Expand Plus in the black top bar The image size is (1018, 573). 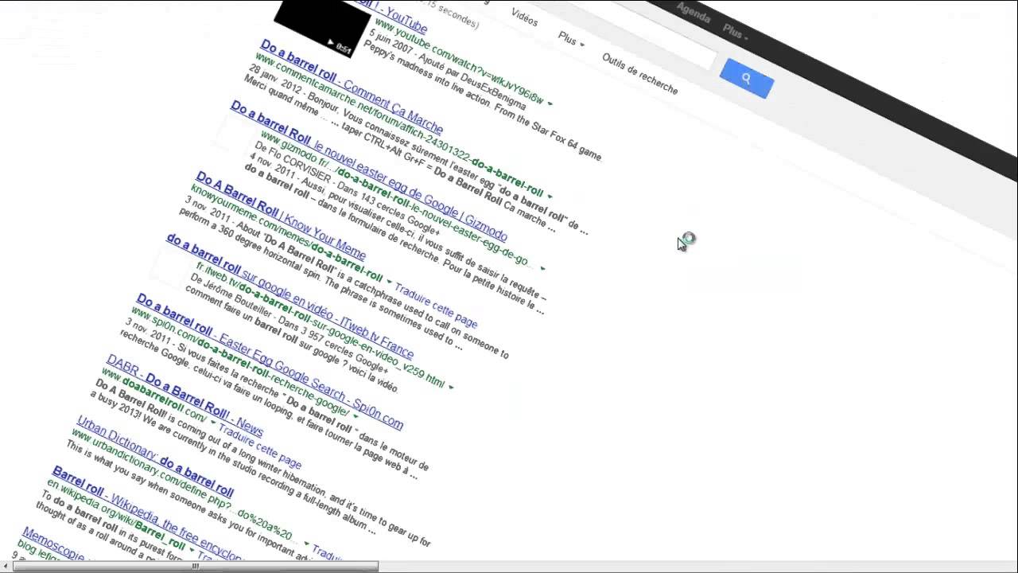[735, 33]
